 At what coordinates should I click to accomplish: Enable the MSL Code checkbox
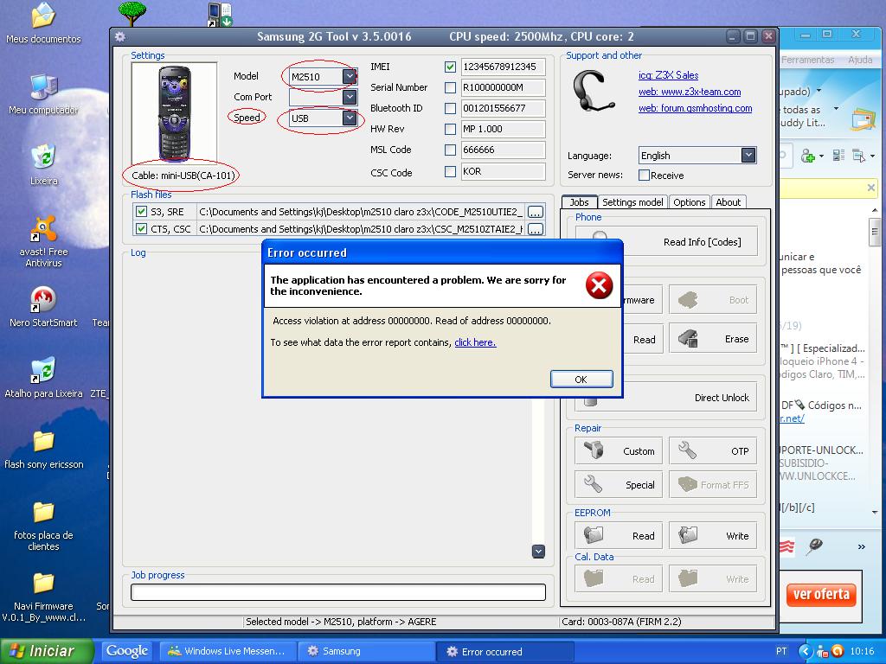point(450,150)
